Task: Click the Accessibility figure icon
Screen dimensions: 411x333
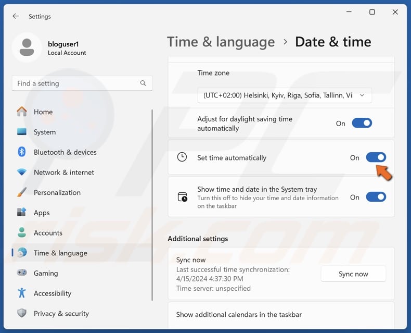Action: pos(22,293)
